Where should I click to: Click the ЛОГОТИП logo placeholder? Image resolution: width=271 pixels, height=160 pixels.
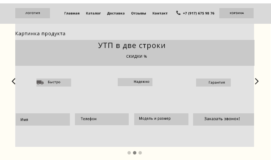pos(33,13)
